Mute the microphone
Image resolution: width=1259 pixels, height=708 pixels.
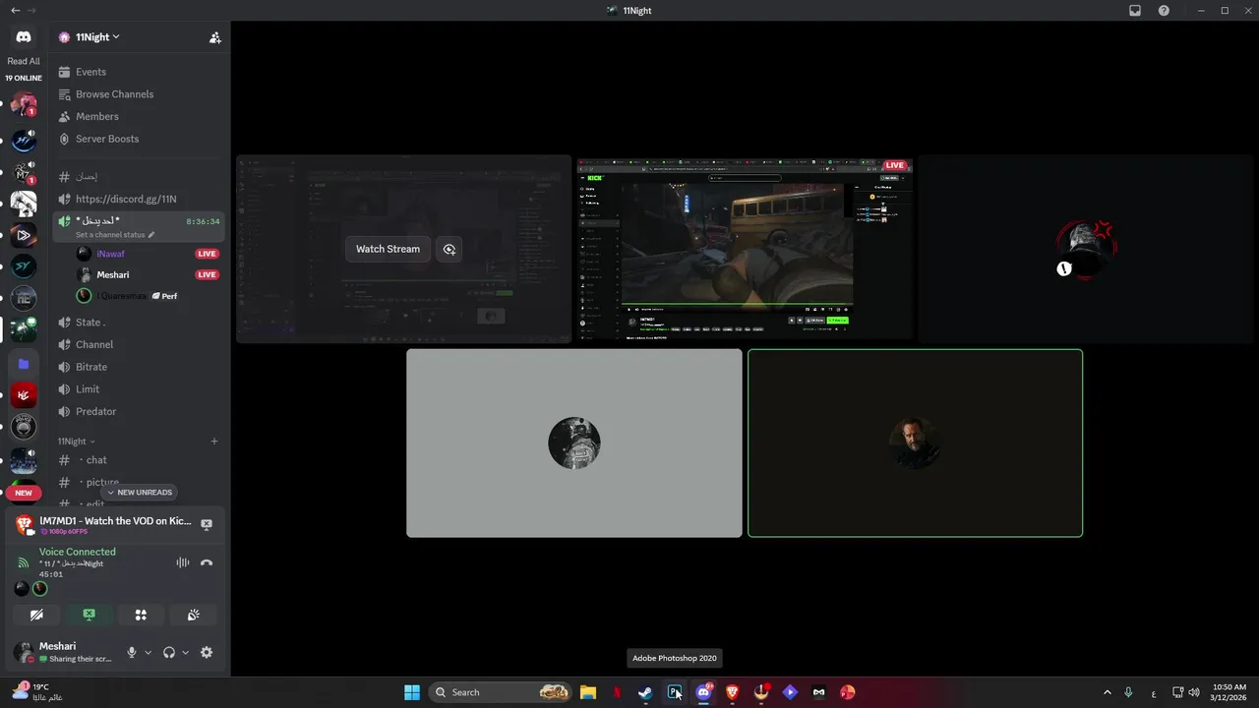131,652
